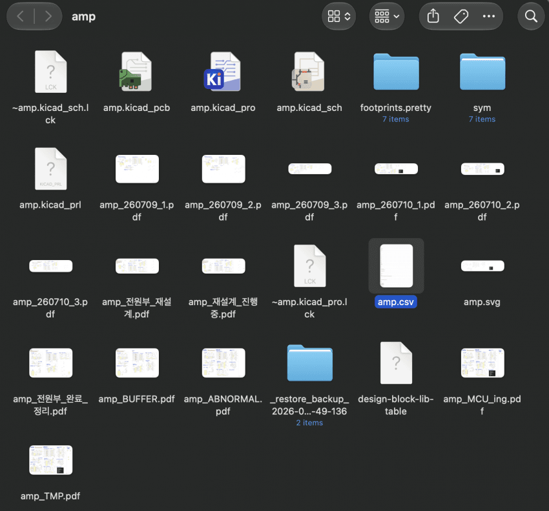Go back with the left chevron

pos(21,16)
